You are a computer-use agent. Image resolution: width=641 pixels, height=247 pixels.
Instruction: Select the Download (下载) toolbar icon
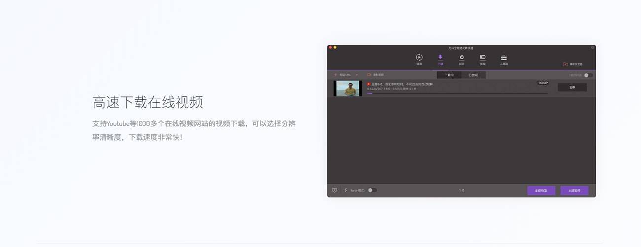tap(440, 58)
